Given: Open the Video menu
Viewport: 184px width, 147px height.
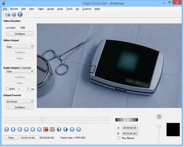Looking at the screenshot, I should click(41, 9).
